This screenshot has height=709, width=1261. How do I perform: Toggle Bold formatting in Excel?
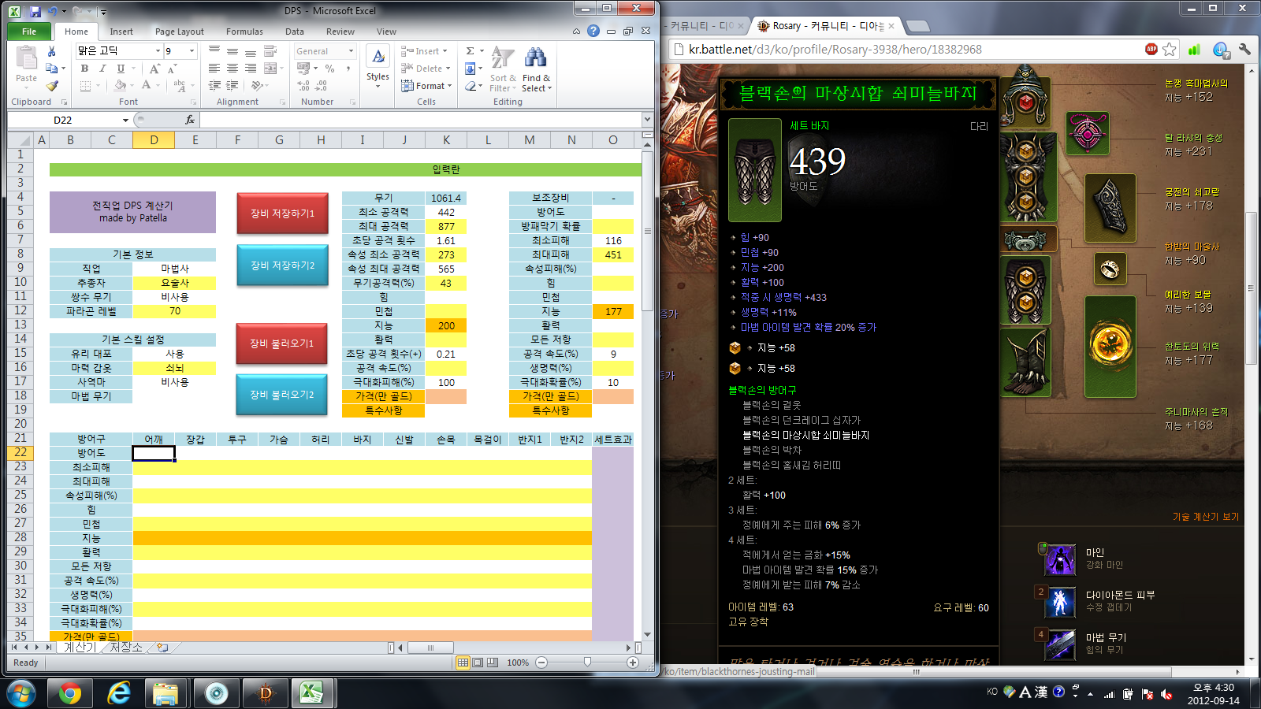coord(84,69)
